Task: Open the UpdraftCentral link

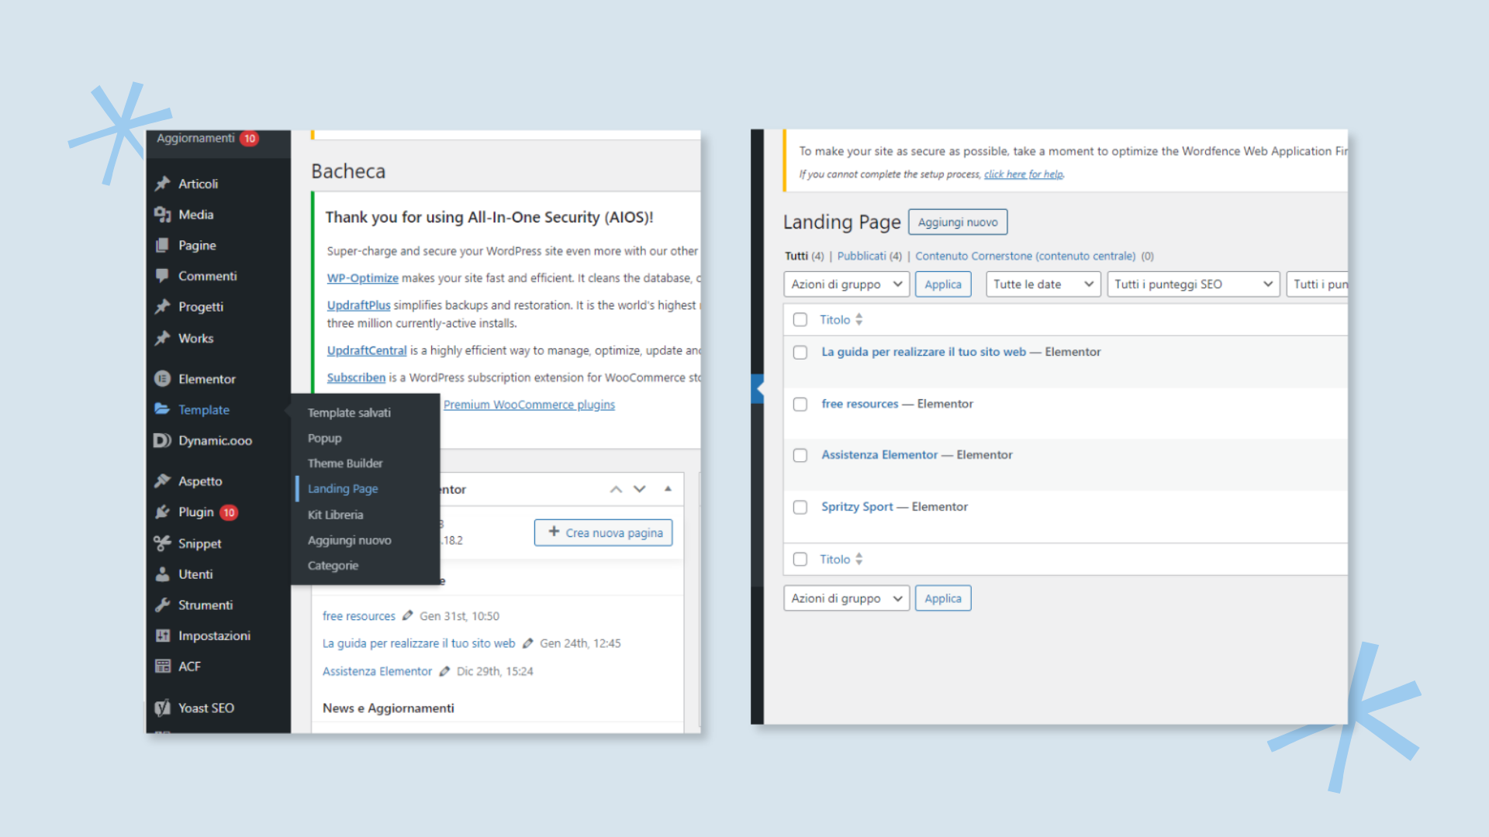Action: (366, 350)
